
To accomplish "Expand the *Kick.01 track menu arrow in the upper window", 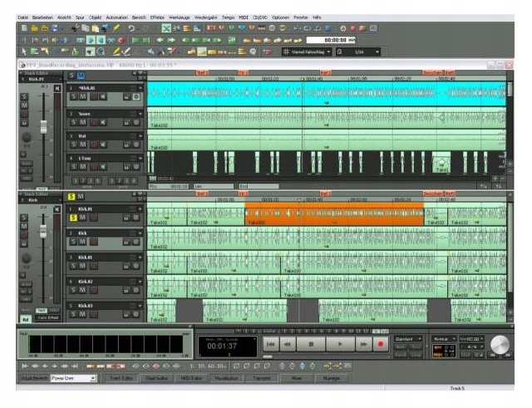I will pos(140,88).
